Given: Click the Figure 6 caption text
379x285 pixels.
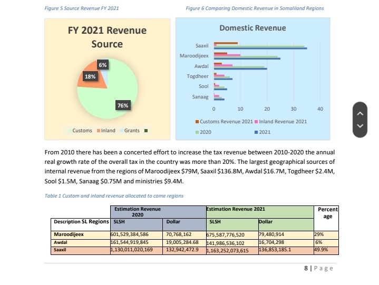Looking at the screenshot, I should click(255, 8).
